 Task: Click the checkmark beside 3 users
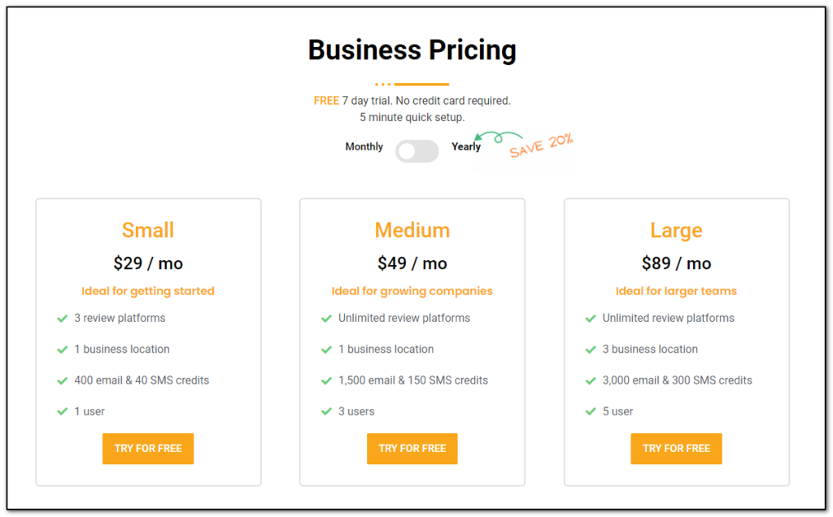[326, 411]
